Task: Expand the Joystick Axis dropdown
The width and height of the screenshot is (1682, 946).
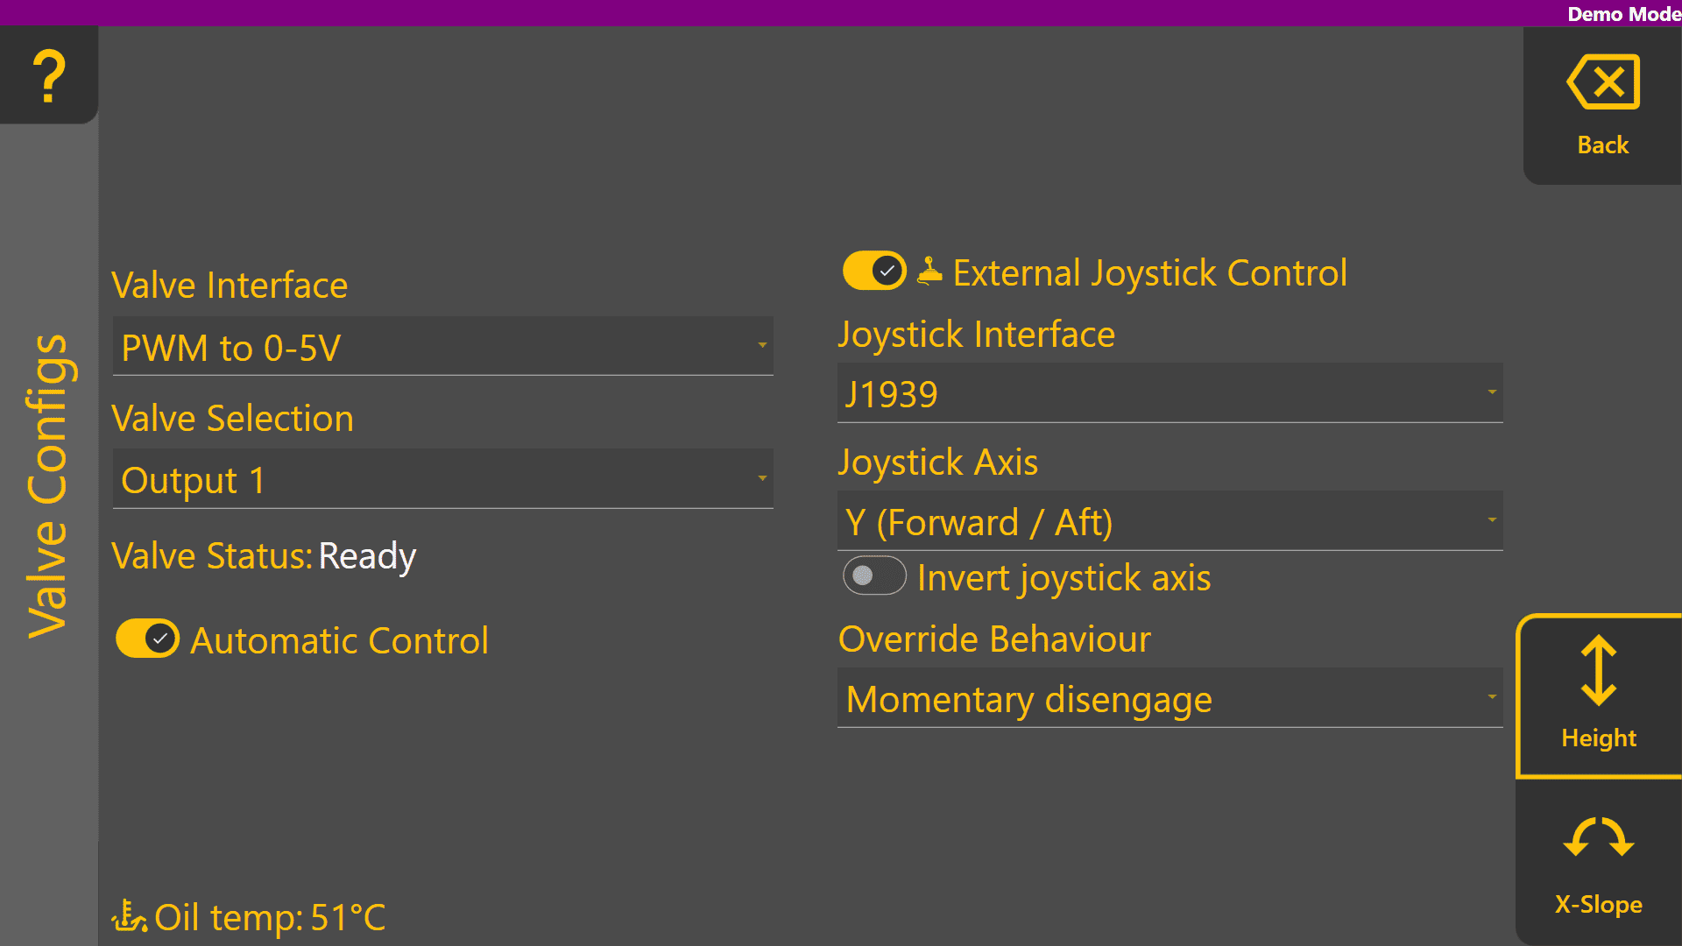Action: (x=1170, y=521)
